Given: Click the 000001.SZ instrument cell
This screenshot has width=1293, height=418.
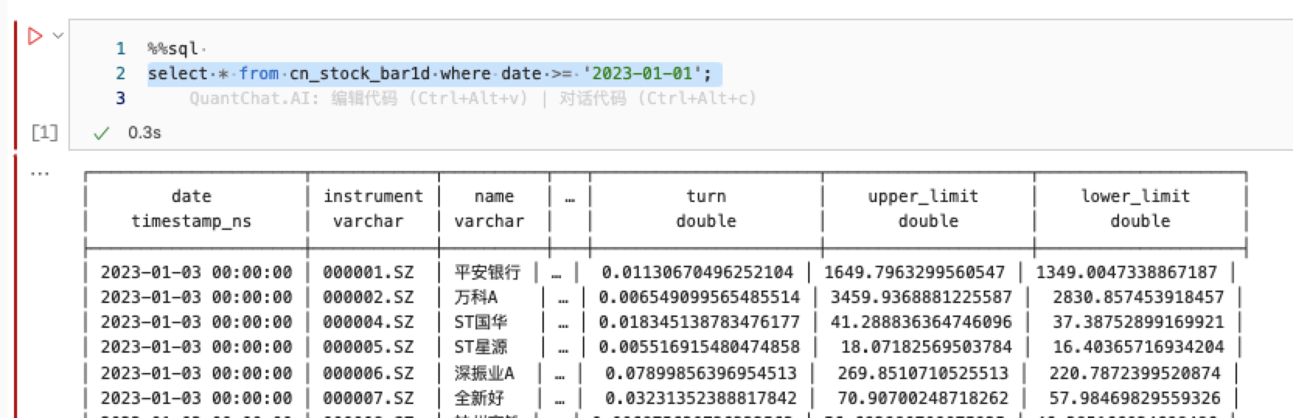Looking at the screenshot, I should coord(368,273).
